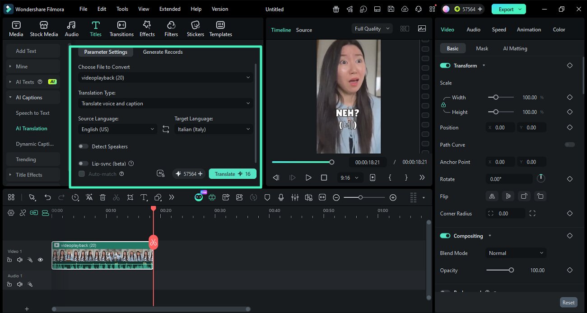Image resolution: width=587 pixels, height=313 pixels.
Task: Open the Extended menu
Action: pos(170,9)
